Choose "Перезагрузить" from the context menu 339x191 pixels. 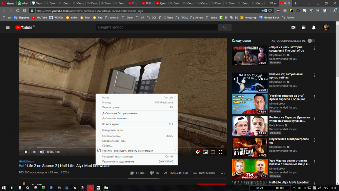pos(111,107)
